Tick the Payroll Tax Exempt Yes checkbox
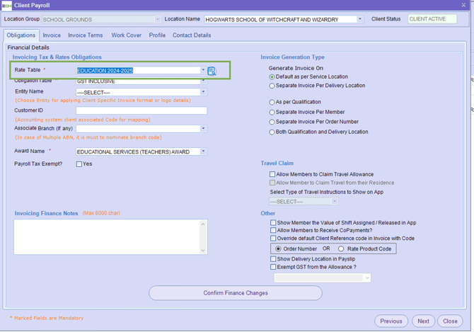474x332 pixels. click(x=79, y=164)
